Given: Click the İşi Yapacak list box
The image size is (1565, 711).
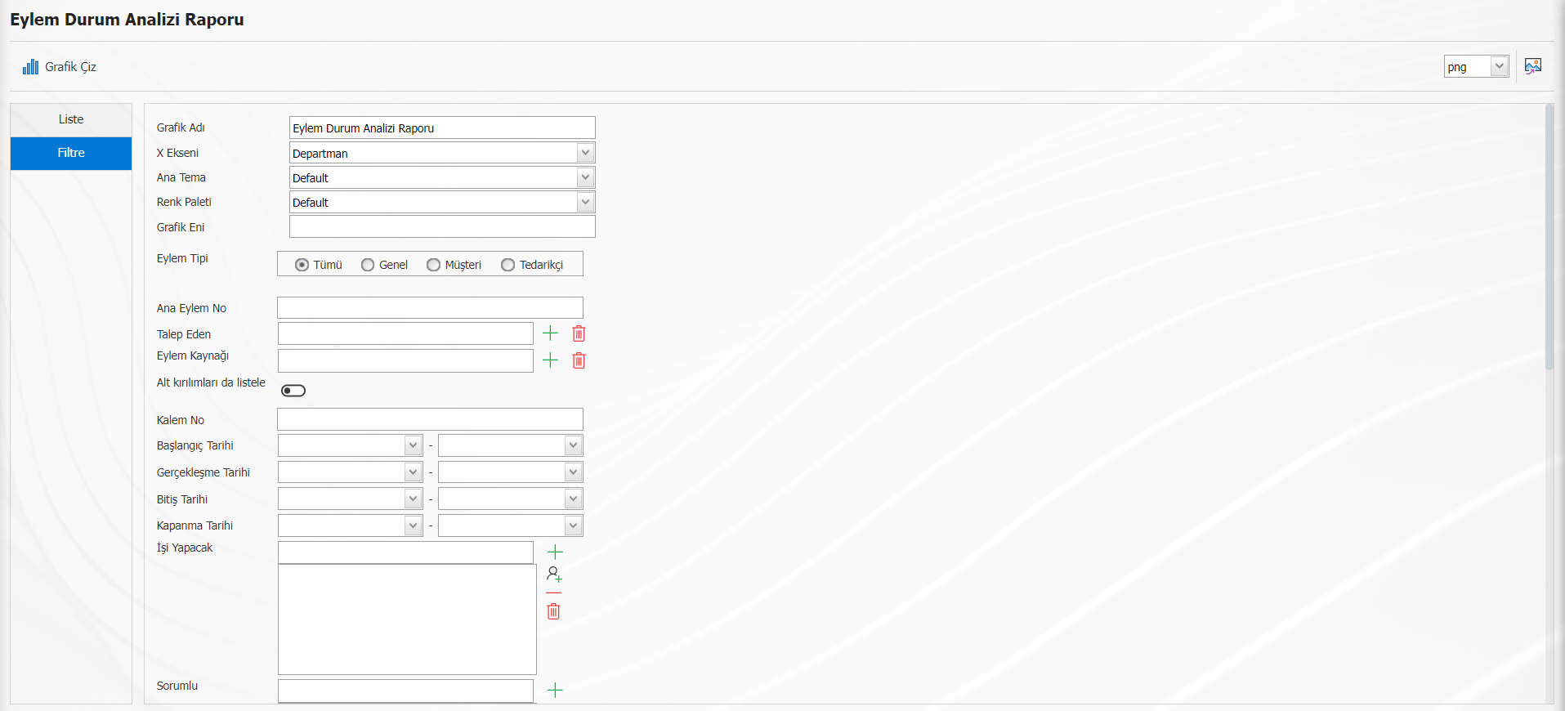Looking at the screenshot, I should click(407, 619).
